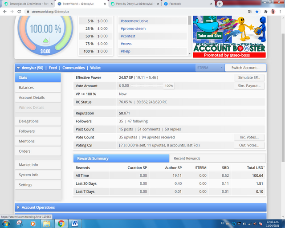Bookmark this page with the star icon
Screen dimensions: 285x228
[257, 12]
